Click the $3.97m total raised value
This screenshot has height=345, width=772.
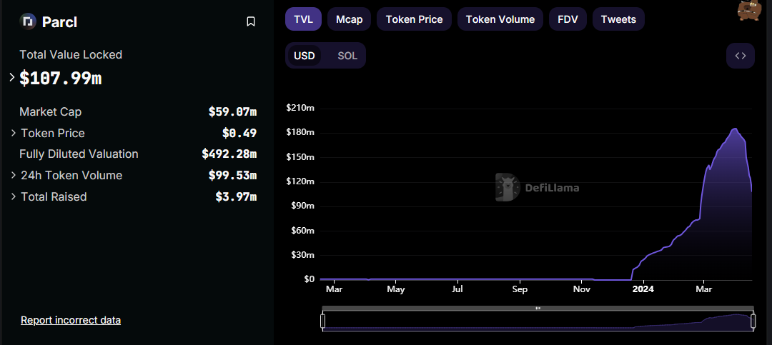236,197
